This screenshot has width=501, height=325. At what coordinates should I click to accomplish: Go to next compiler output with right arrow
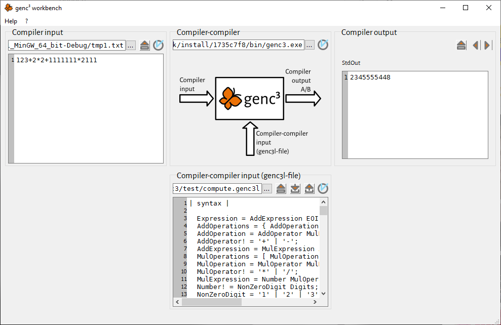pos(487,45)
